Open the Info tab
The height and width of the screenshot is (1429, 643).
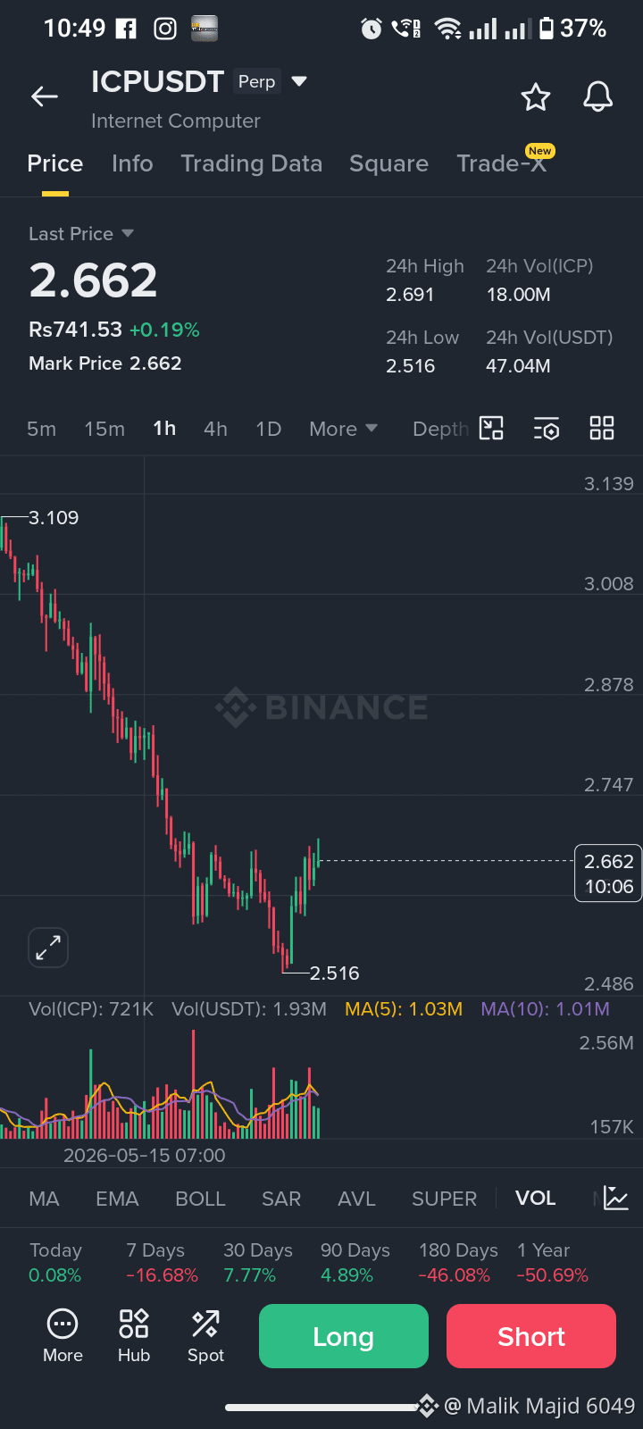coord(132,163)
